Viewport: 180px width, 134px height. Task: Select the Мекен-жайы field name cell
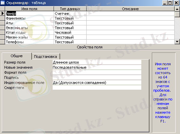30,37
